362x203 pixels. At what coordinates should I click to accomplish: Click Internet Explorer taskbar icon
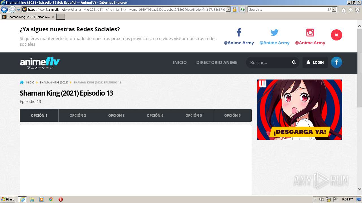pyautogui.click(x=22, y=199)
